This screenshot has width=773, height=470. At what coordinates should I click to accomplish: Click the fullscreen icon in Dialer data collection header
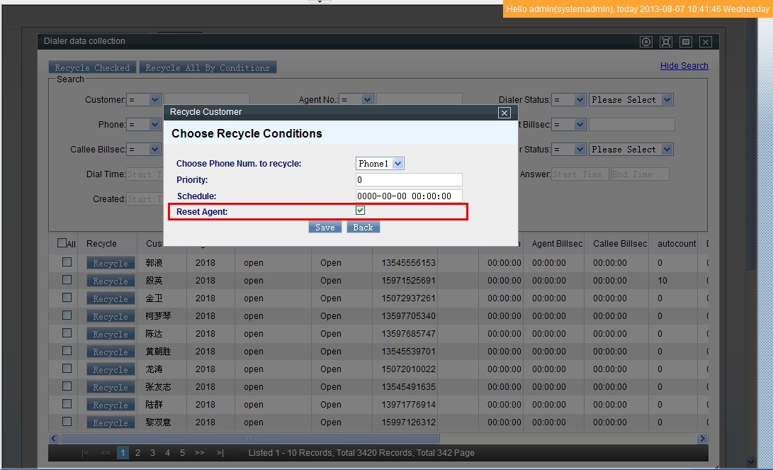click(x=666, y=42)
